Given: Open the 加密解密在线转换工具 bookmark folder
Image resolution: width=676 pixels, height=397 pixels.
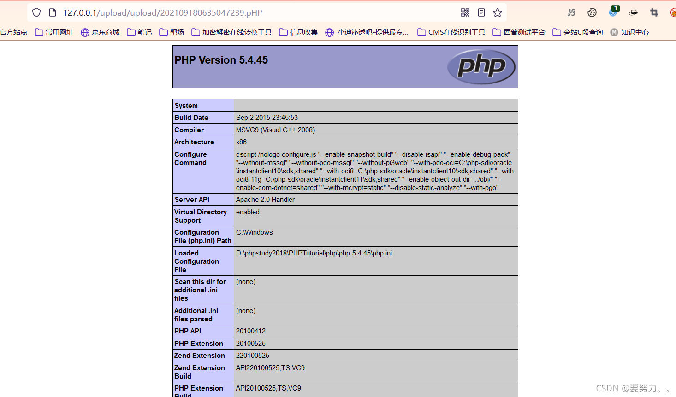Looking at the screenshot, I should click(x=231, y=32).
